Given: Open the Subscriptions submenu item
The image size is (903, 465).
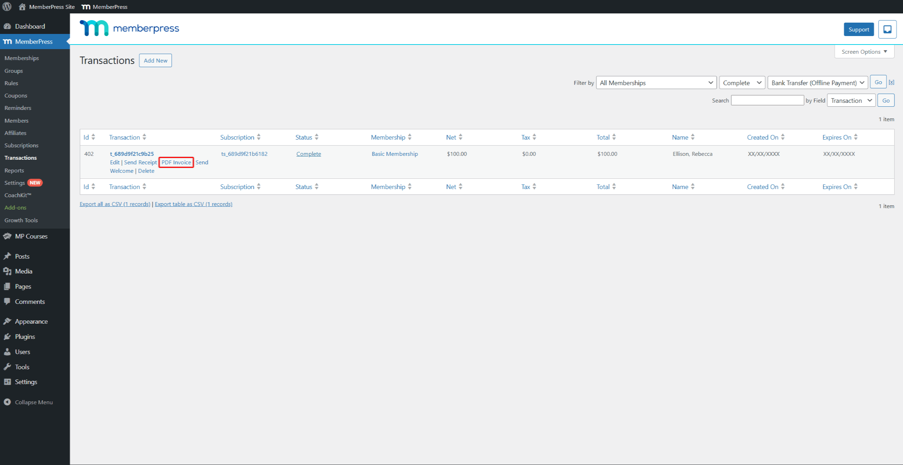Looking at the screenshot, I should [x=21, y=145].
